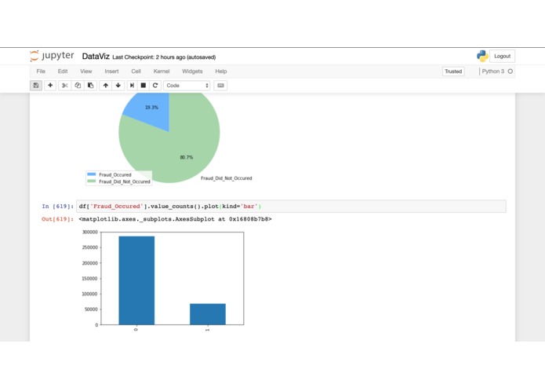Click the Python 3 kernel name

[x=493, y=71]
